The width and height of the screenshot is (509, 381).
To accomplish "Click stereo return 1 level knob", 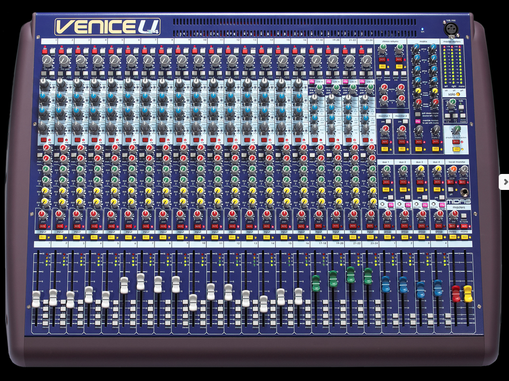I will coord(382,48).
